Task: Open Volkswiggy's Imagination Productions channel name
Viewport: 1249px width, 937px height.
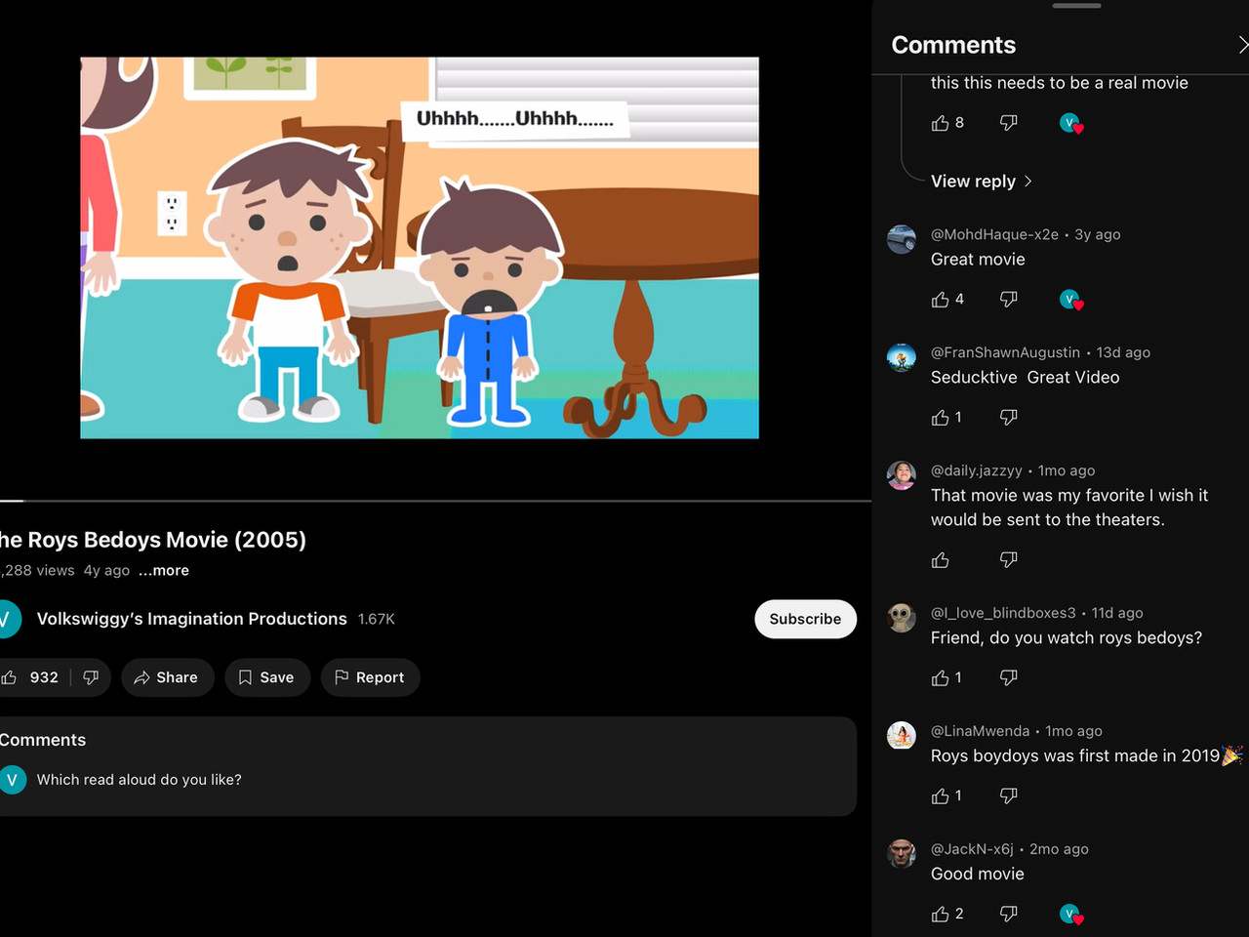Action: (192, 619)
